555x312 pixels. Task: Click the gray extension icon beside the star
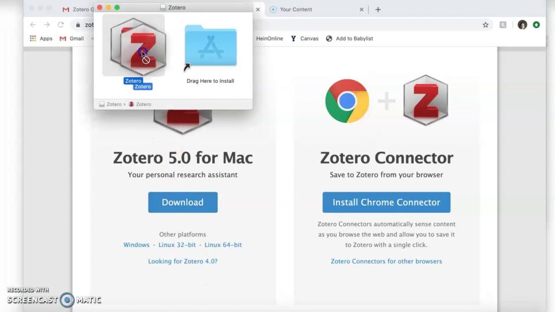tap(503, 25)
